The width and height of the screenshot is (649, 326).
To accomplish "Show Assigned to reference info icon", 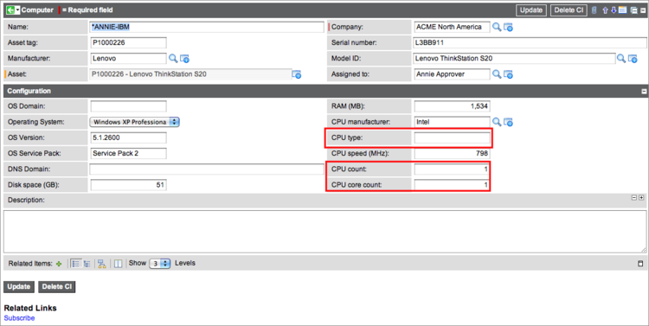I will (508, 75).
